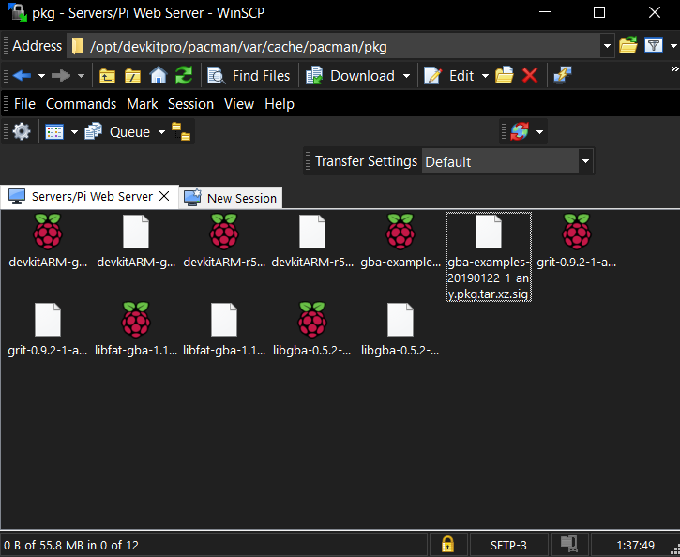The width and height of the screenshot is (680, 557).
Task: Select libfat-gba-1.1... raspberry icon file
Action: [136, 329]
